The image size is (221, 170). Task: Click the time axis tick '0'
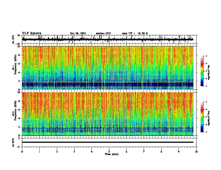pos(22,152)
